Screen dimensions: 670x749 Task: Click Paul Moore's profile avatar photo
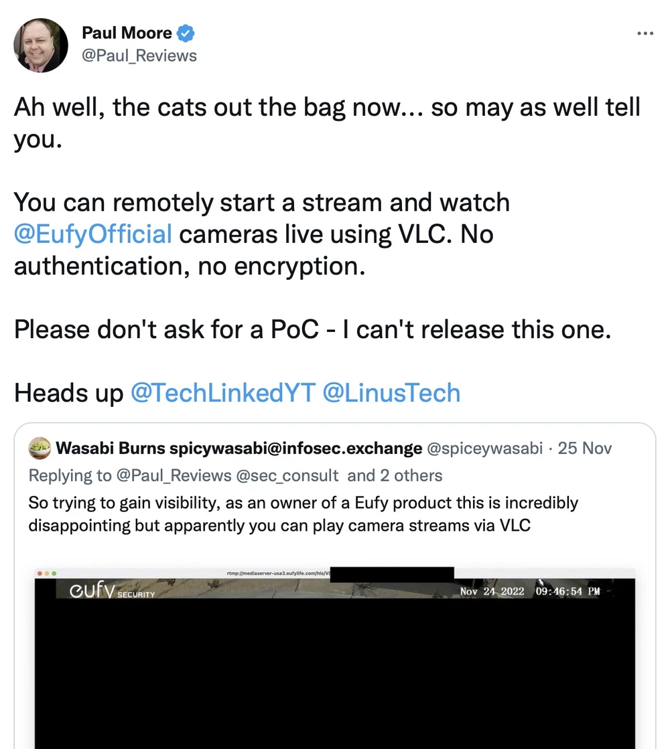[x=41, y=46]
